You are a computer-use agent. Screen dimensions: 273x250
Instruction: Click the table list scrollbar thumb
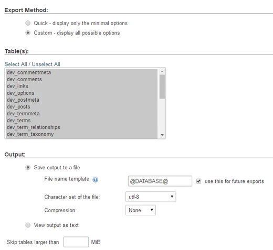[x=162, y=87]
